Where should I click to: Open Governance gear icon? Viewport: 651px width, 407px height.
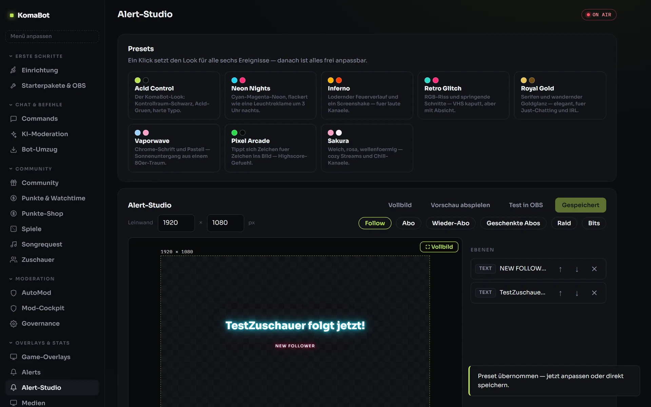[x=14, y=324]
